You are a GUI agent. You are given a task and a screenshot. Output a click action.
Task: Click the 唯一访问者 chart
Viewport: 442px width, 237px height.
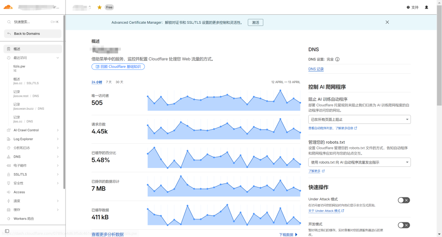224,100
